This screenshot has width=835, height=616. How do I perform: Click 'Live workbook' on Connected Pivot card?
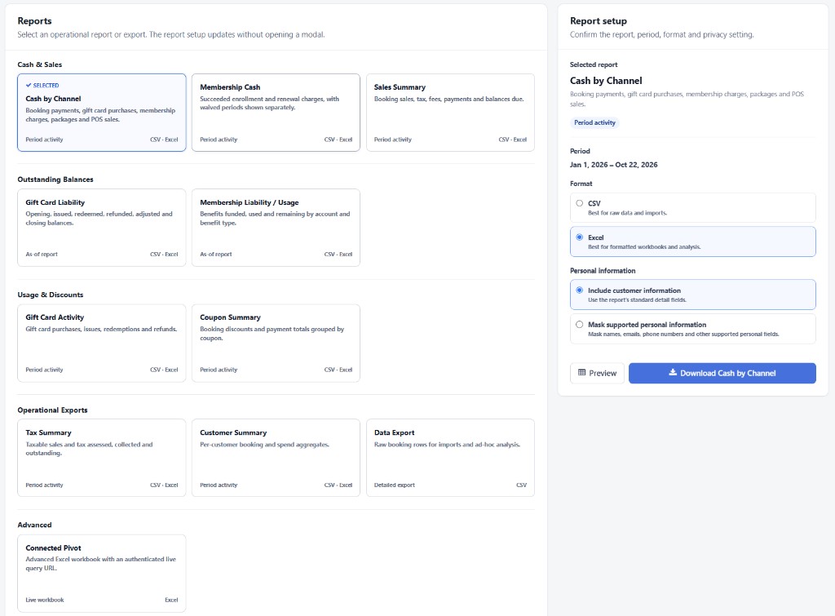pos(45,600)
